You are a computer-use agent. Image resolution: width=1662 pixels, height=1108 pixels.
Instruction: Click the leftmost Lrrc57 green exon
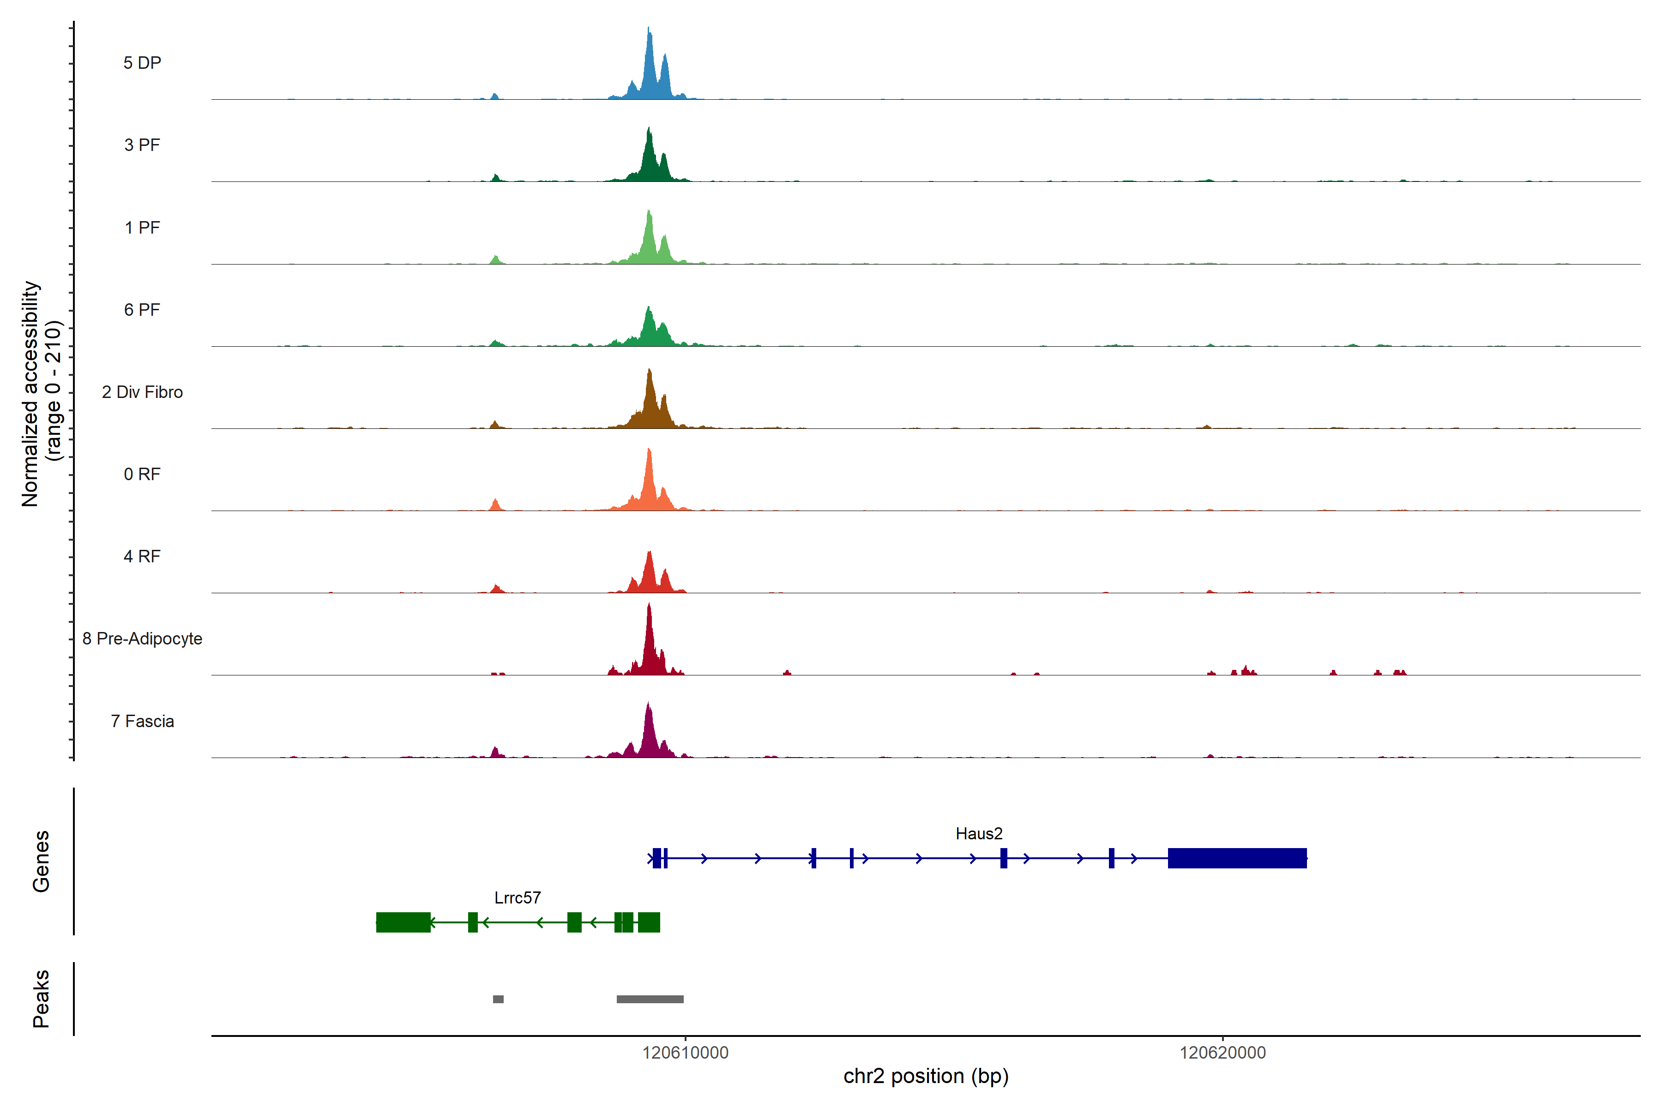pyautogui.click(x=403, y=922)
